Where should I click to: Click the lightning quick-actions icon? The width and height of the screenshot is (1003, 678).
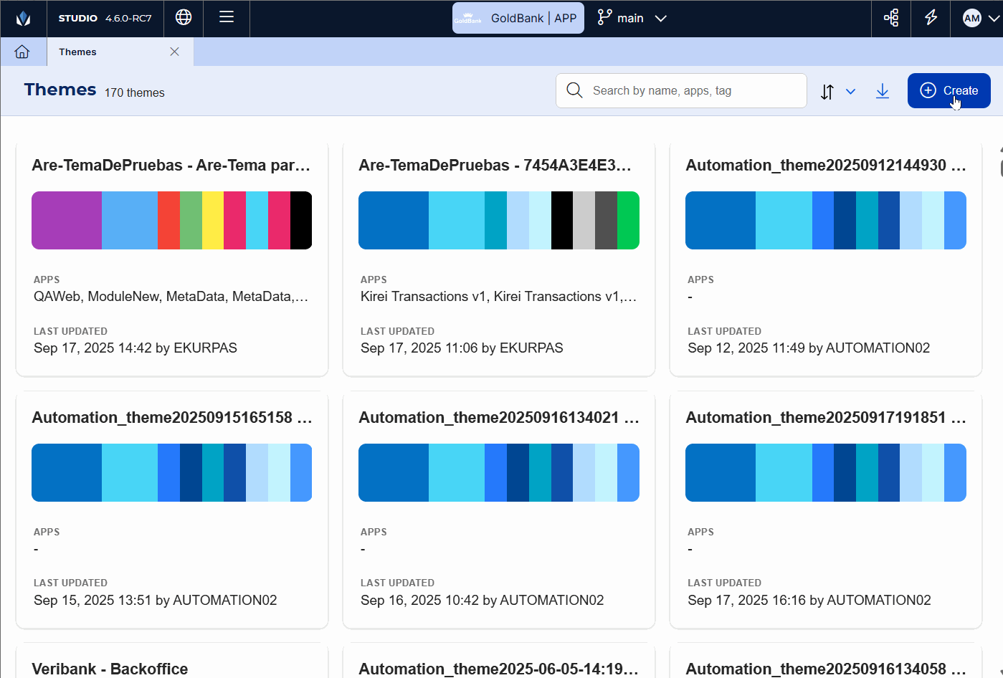click(930, 18)
